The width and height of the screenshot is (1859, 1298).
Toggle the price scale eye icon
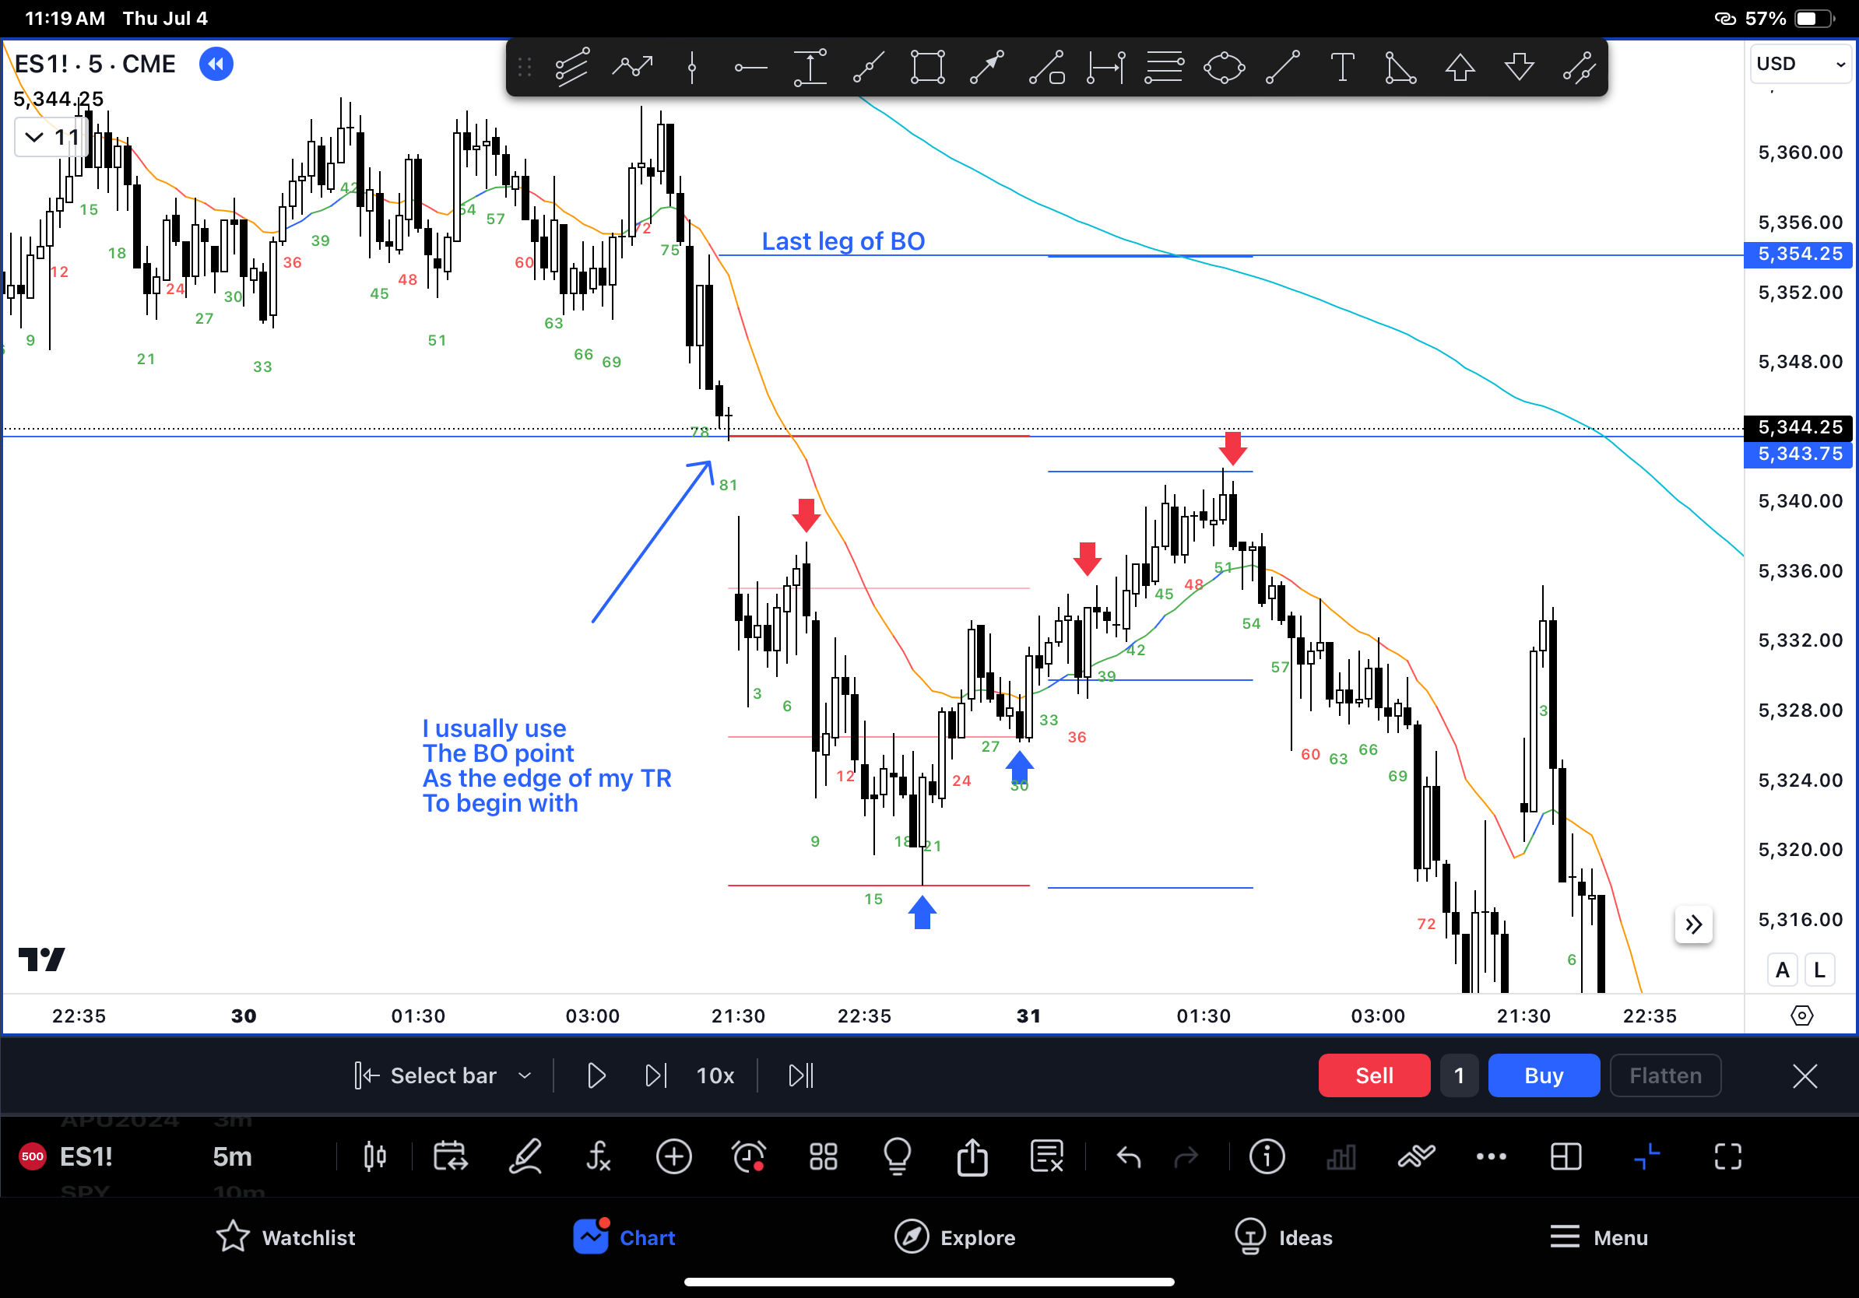(x=1801, y=1015)
